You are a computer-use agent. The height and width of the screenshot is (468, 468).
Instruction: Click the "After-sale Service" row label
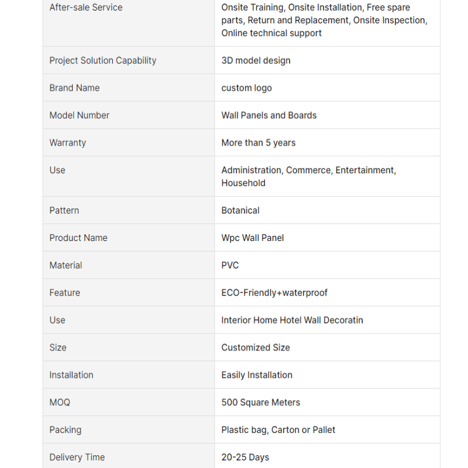tap(86, 8)
